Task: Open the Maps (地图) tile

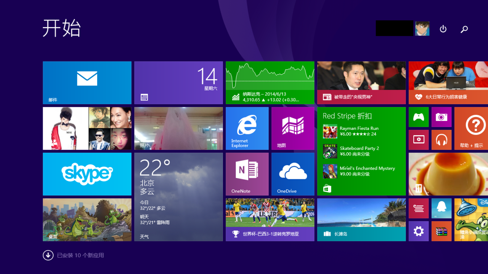Action: (293, 128)
